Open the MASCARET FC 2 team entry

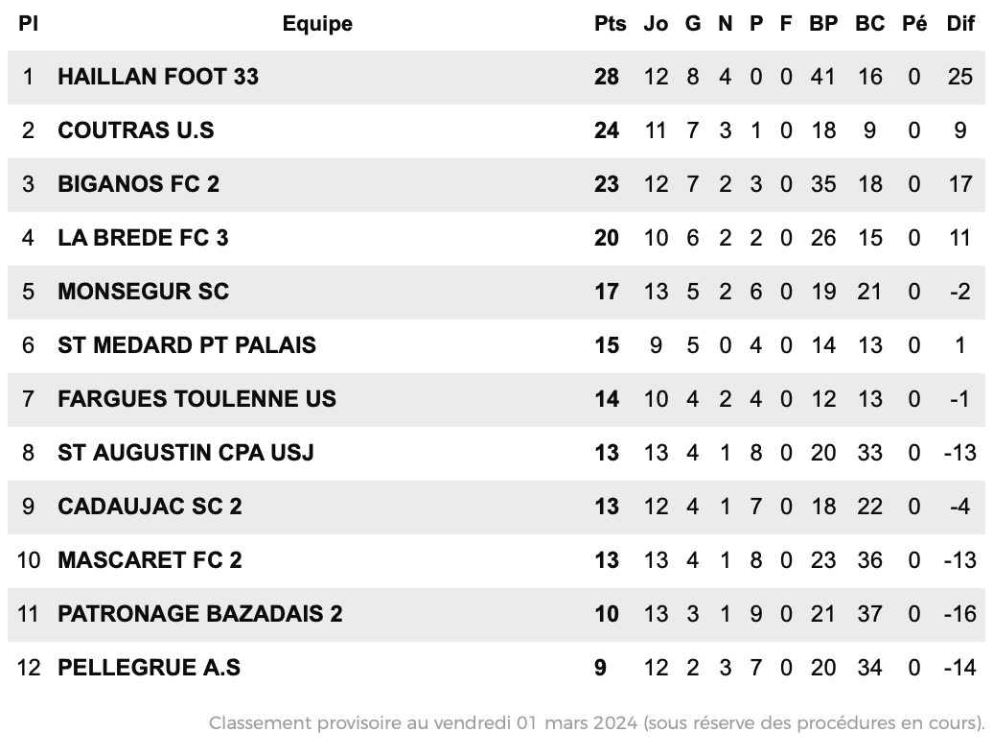click(150, 560)
